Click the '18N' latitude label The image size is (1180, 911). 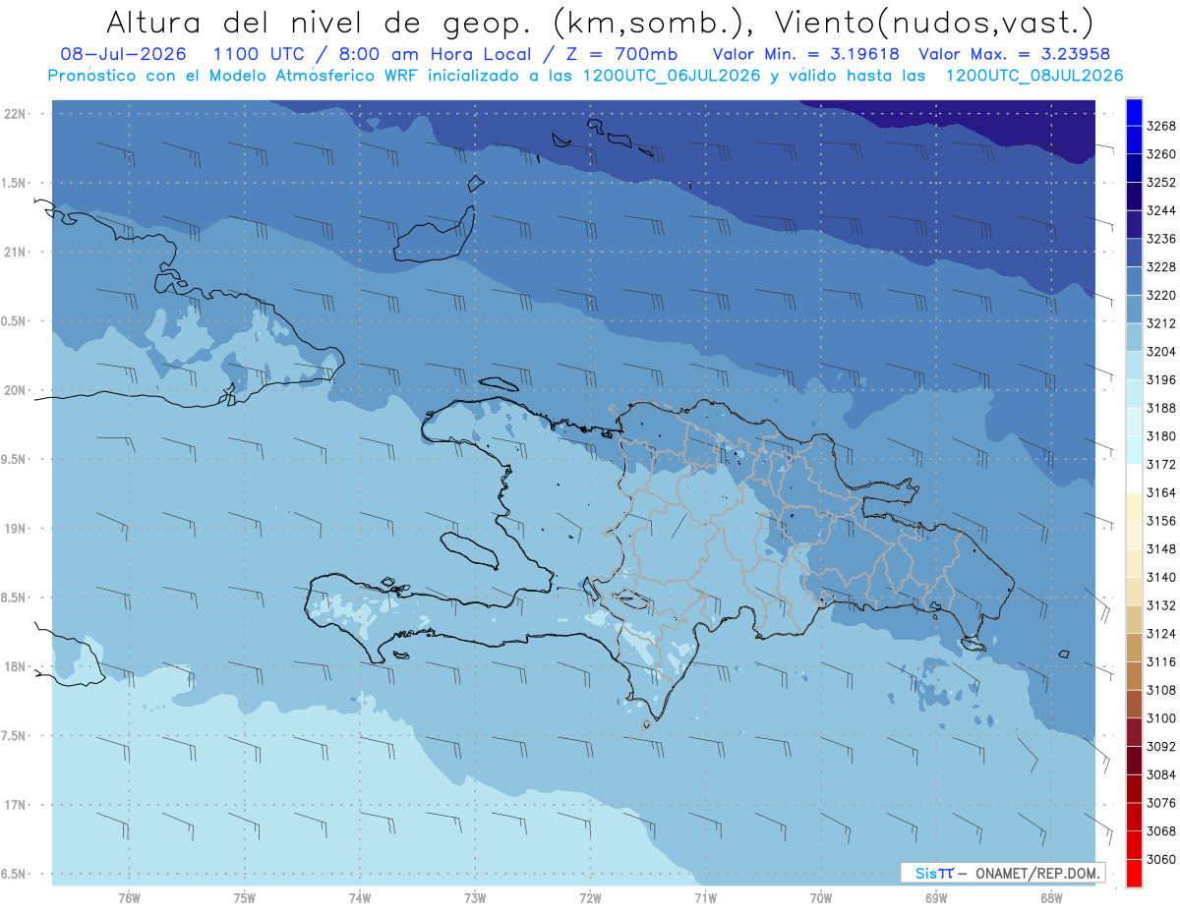click(15, 666)
